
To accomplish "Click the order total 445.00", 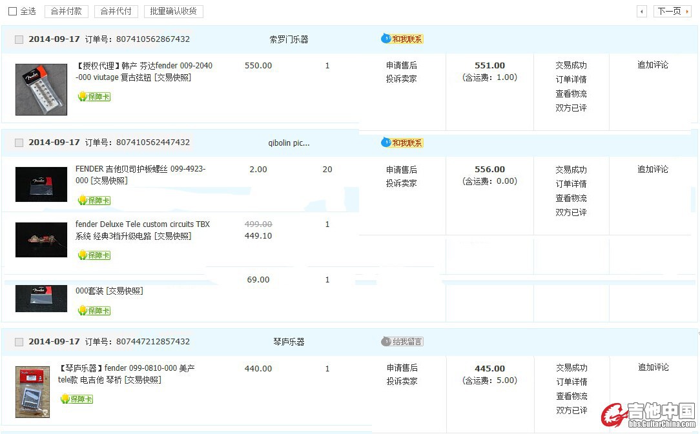I will pyautogui.click(x=489, y=368).
